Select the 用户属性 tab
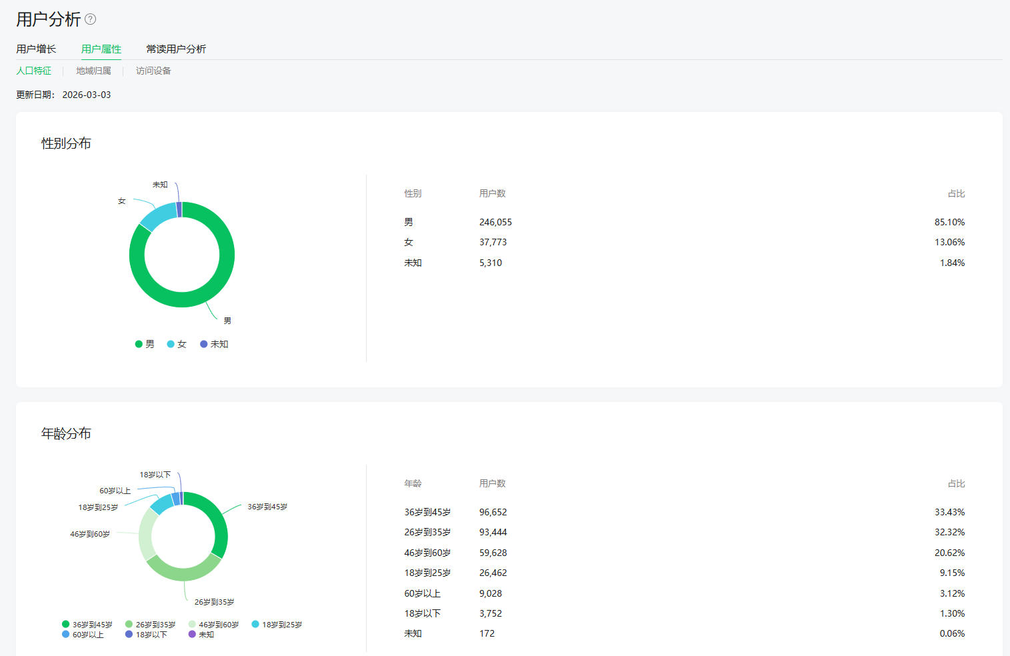Image resolution: width=1010 pixels, height=656 pixels. click(101, 49)
